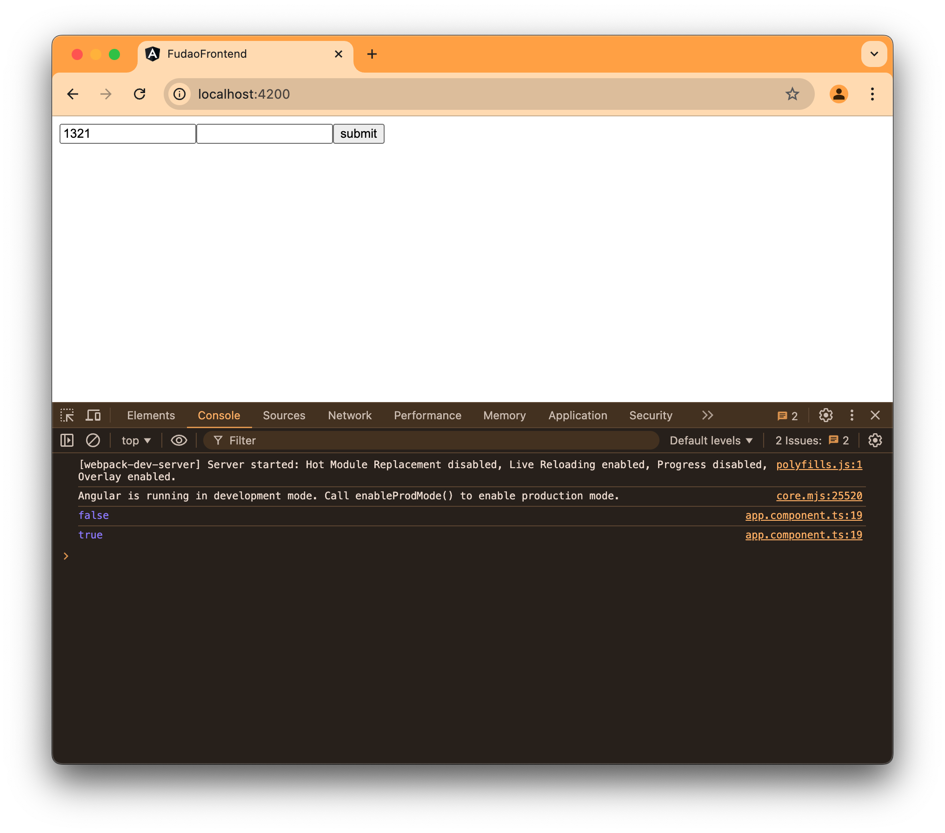Select the inspect element tool
Image resolution: width=945 pixels, height=833 pixels.
[67, 415]
